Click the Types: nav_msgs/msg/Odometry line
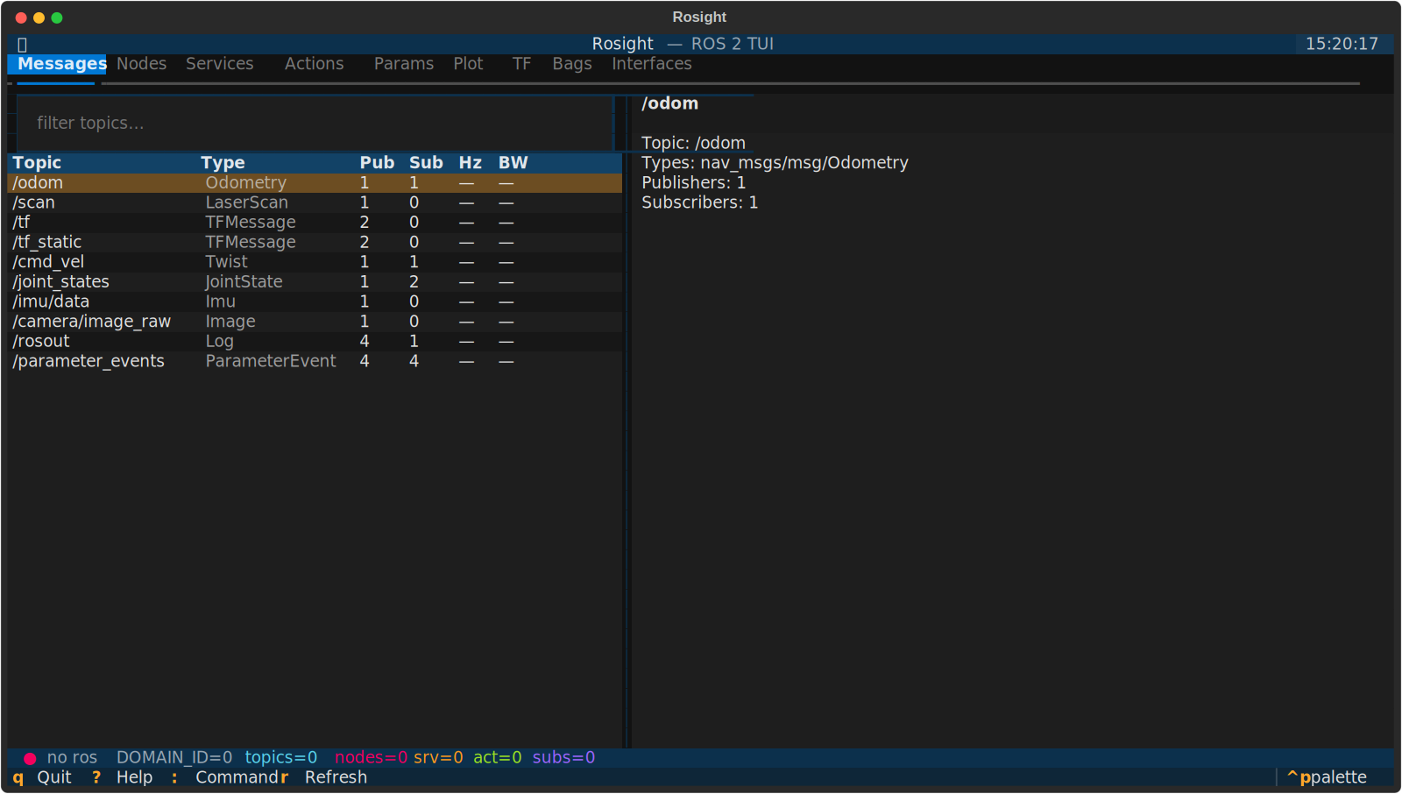Viewport: 1402px width, 794px height. 775,163
